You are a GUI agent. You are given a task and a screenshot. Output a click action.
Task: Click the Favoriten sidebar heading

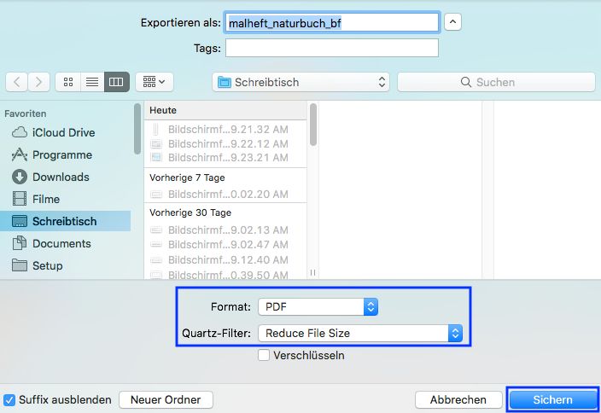click(26, 113)
